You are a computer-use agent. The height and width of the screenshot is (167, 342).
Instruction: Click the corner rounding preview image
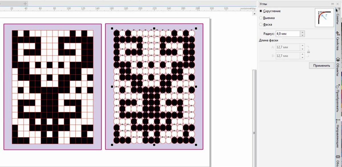tap(324, 18)
